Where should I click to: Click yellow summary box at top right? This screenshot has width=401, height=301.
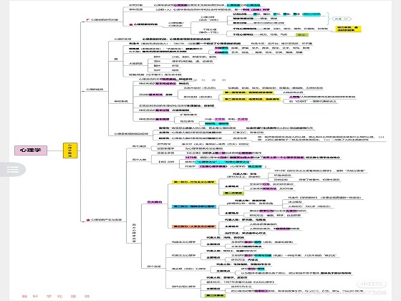348,29
